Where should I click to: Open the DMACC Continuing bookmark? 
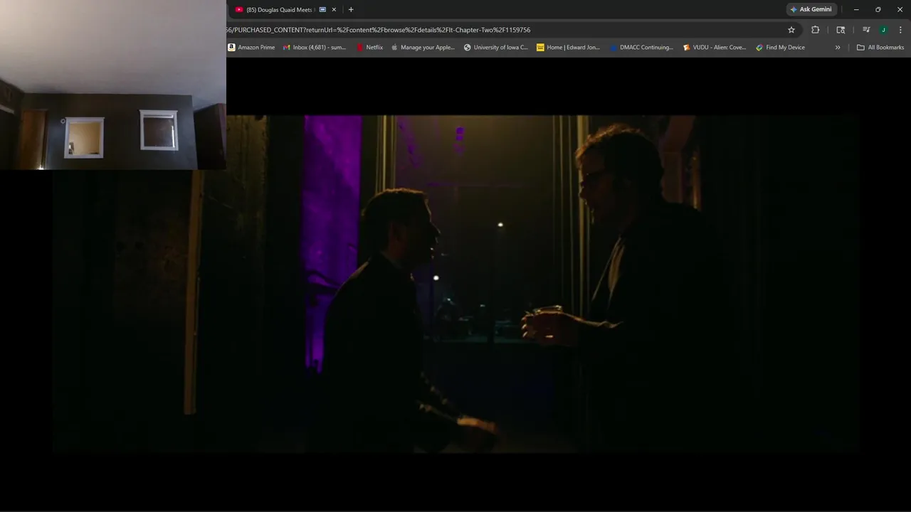[x=641, y=48]
